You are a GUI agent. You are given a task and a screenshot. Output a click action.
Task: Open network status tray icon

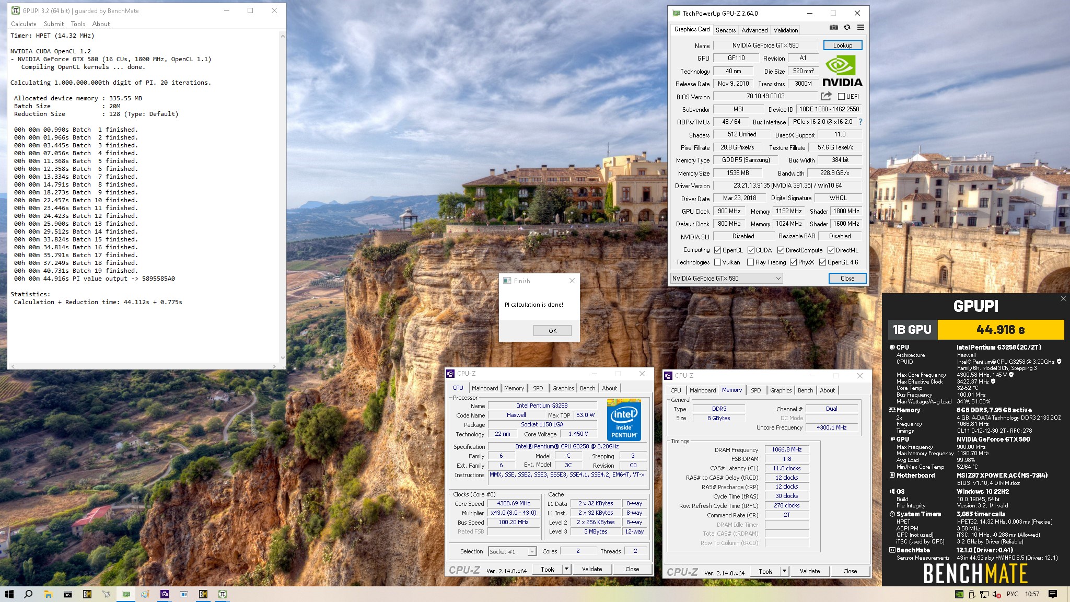(x=984, y=594)
